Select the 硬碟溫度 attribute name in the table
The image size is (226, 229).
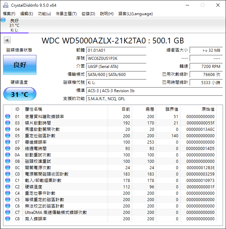pos(34,187)
